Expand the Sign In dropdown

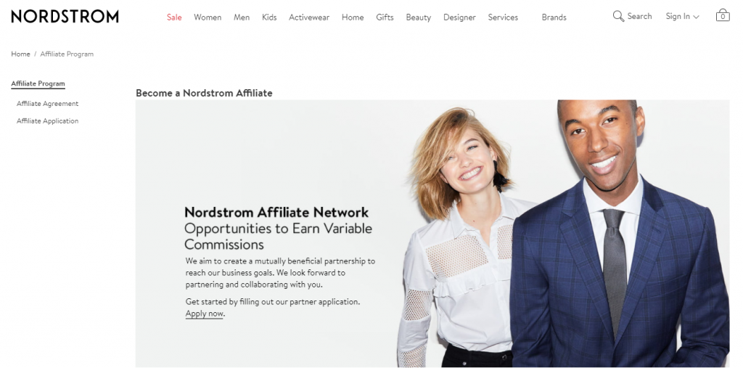682,17
